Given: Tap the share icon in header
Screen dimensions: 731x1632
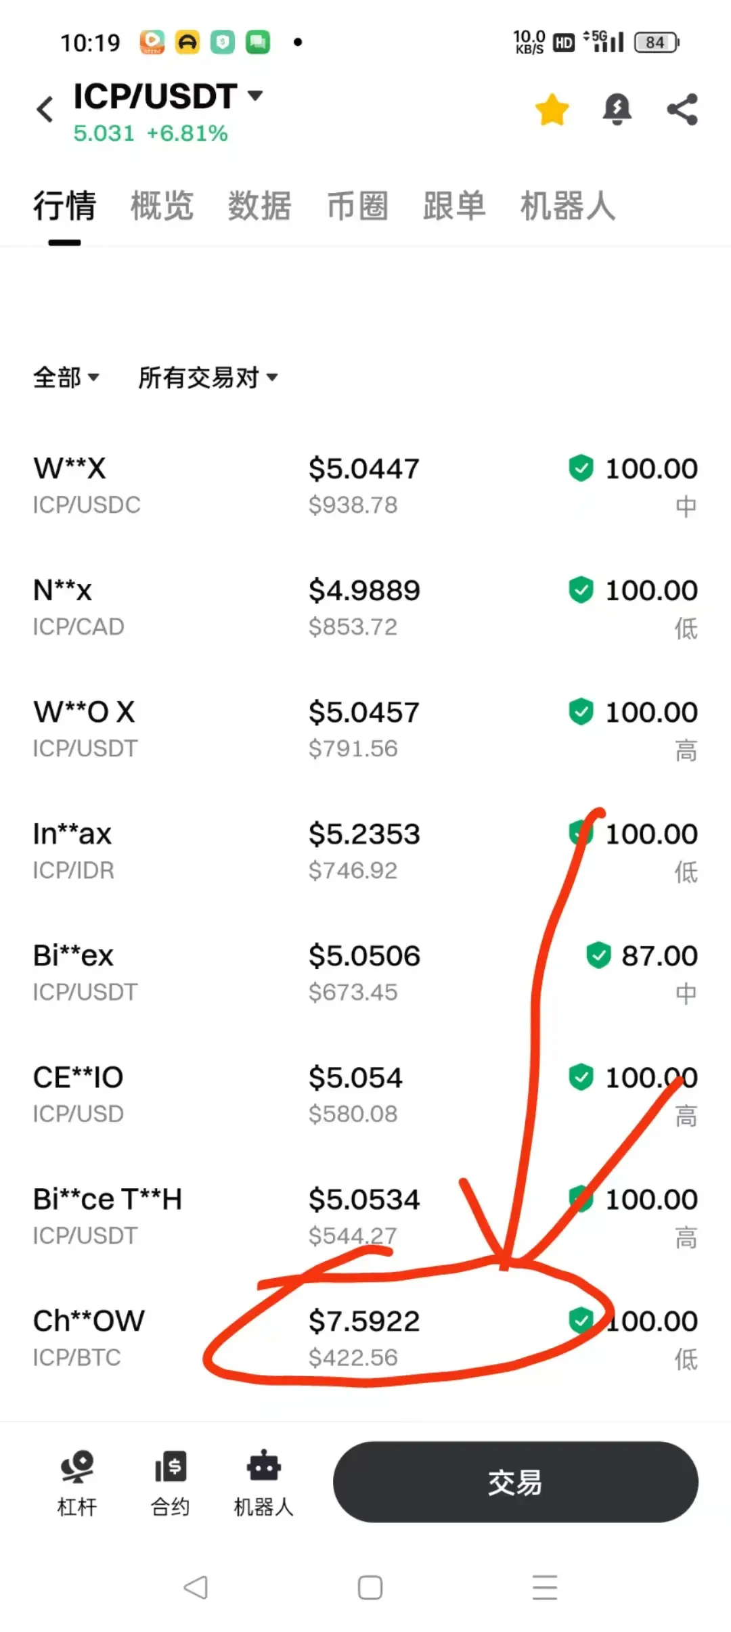Looking at the screenshot, I should click(x=682, y=109).
